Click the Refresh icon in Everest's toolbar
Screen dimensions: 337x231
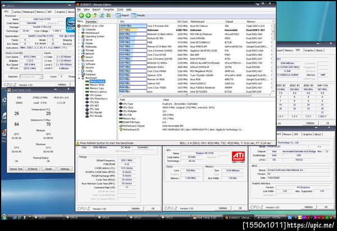click(x=102, y=16)
